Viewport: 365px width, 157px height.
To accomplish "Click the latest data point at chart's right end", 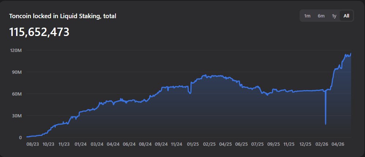I will 351,54.
